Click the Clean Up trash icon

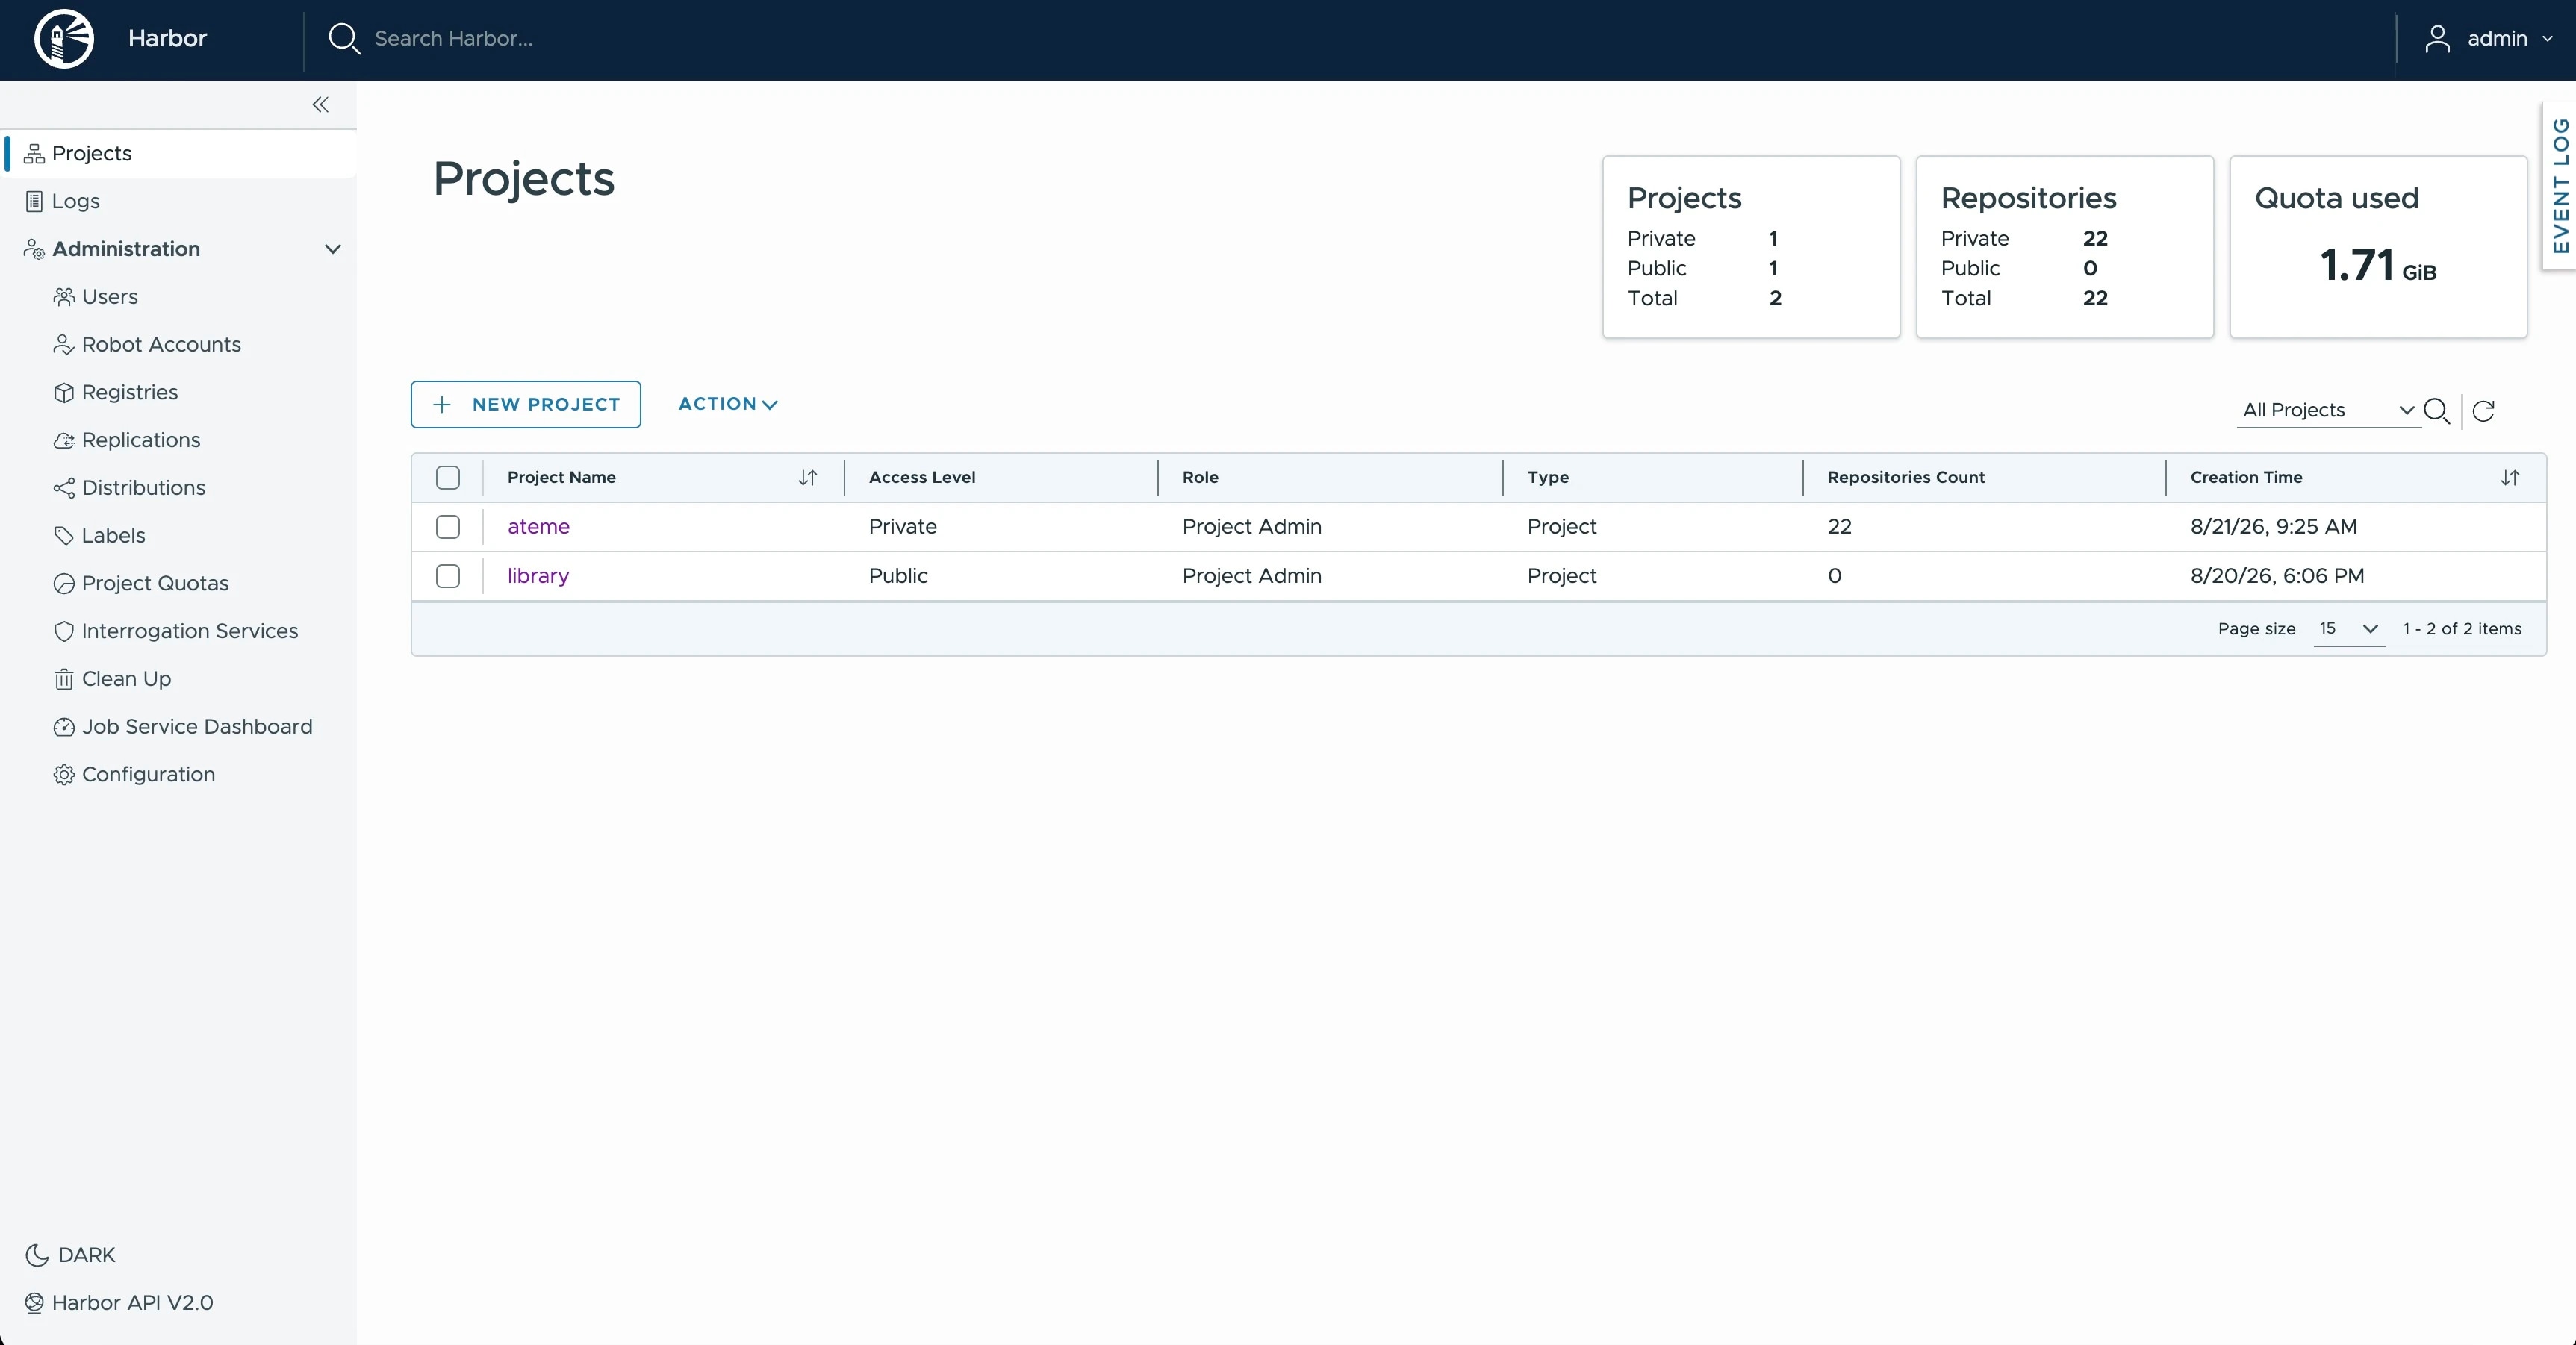tap(64, 680)
